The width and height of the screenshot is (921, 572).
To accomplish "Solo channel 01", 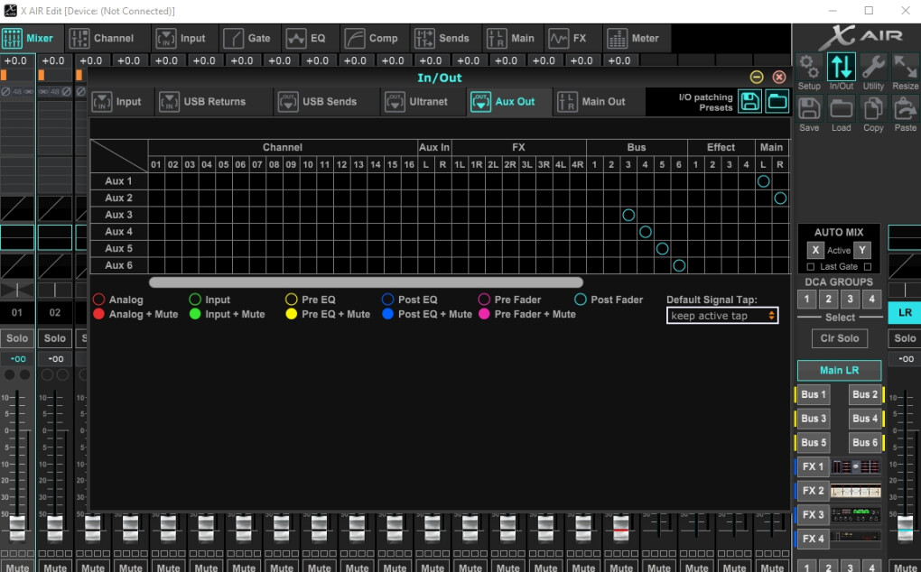I will (17, 338).
